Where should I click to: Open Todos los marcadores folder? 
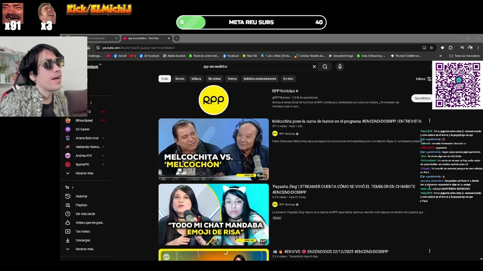(x=465, y=56)
